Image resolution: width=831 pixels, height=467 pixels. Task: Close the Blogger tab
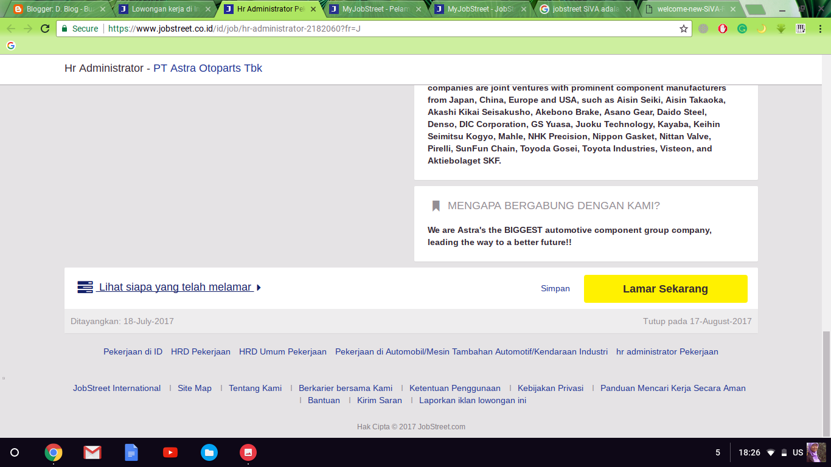click(x=103, y=9)
